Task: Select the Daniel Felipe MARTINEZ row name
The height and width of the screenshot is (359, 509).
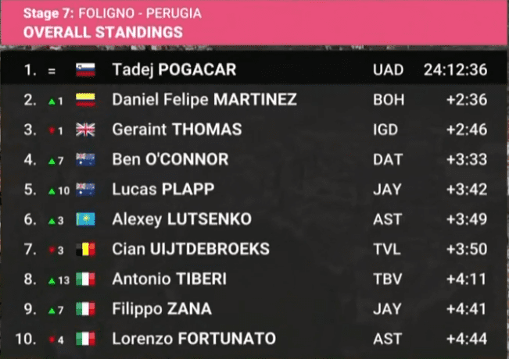Action: pyautogui.click(x=204, y=100)
